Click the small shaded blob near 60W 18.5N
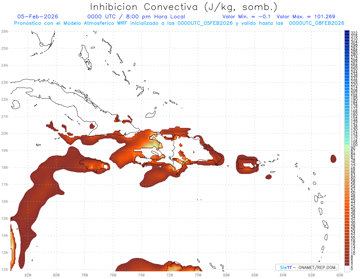This screenshot has width=361, height=279. pos(333,158)
